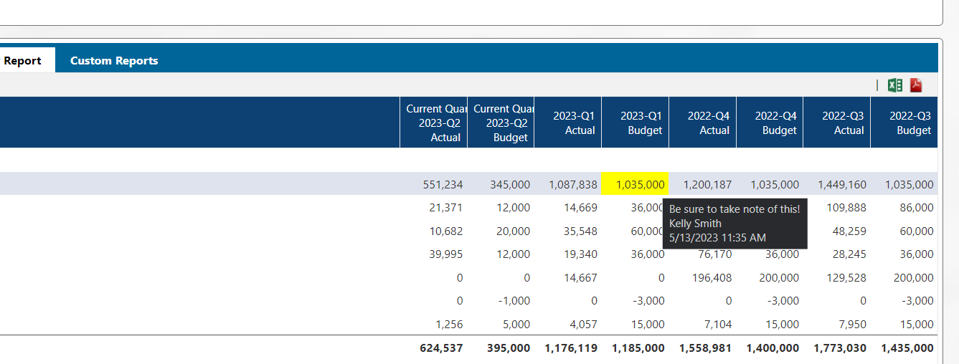This screenshot has width=959, height=364.
Task: Click the 2023-Q2 Actual column header
Action: 433,123
